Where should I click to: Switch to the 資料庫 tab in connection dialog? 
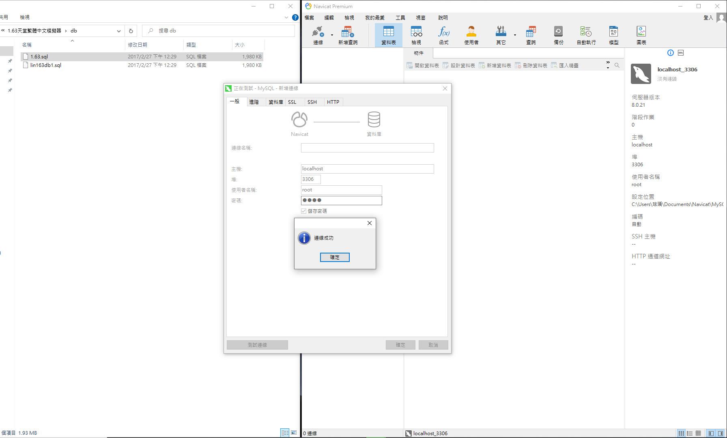(x=276, y=102)
